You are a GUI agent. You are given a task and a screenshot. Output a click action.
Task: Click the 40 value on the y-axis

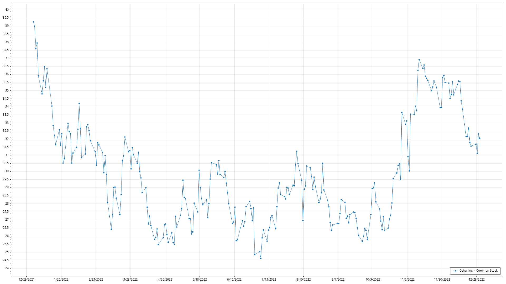click(x=7, y=10)
